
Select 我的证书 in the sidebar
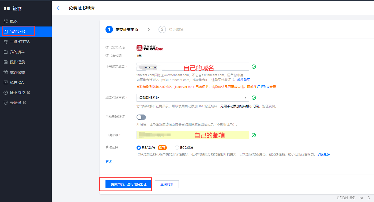(16, 31)
